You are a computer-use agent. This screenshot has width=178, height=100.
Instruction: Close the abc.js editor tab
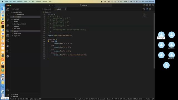65,9
